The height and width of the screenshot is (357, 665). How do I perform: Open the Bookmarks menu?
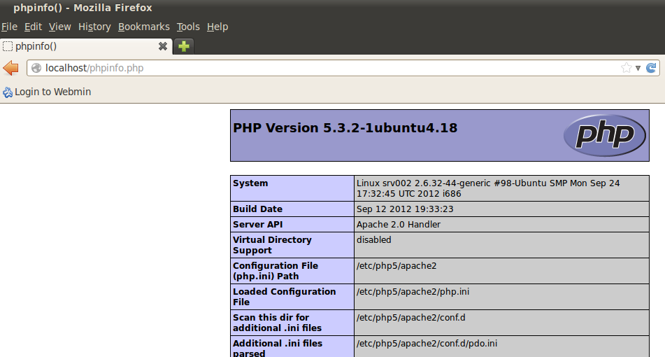click(144, 27)
